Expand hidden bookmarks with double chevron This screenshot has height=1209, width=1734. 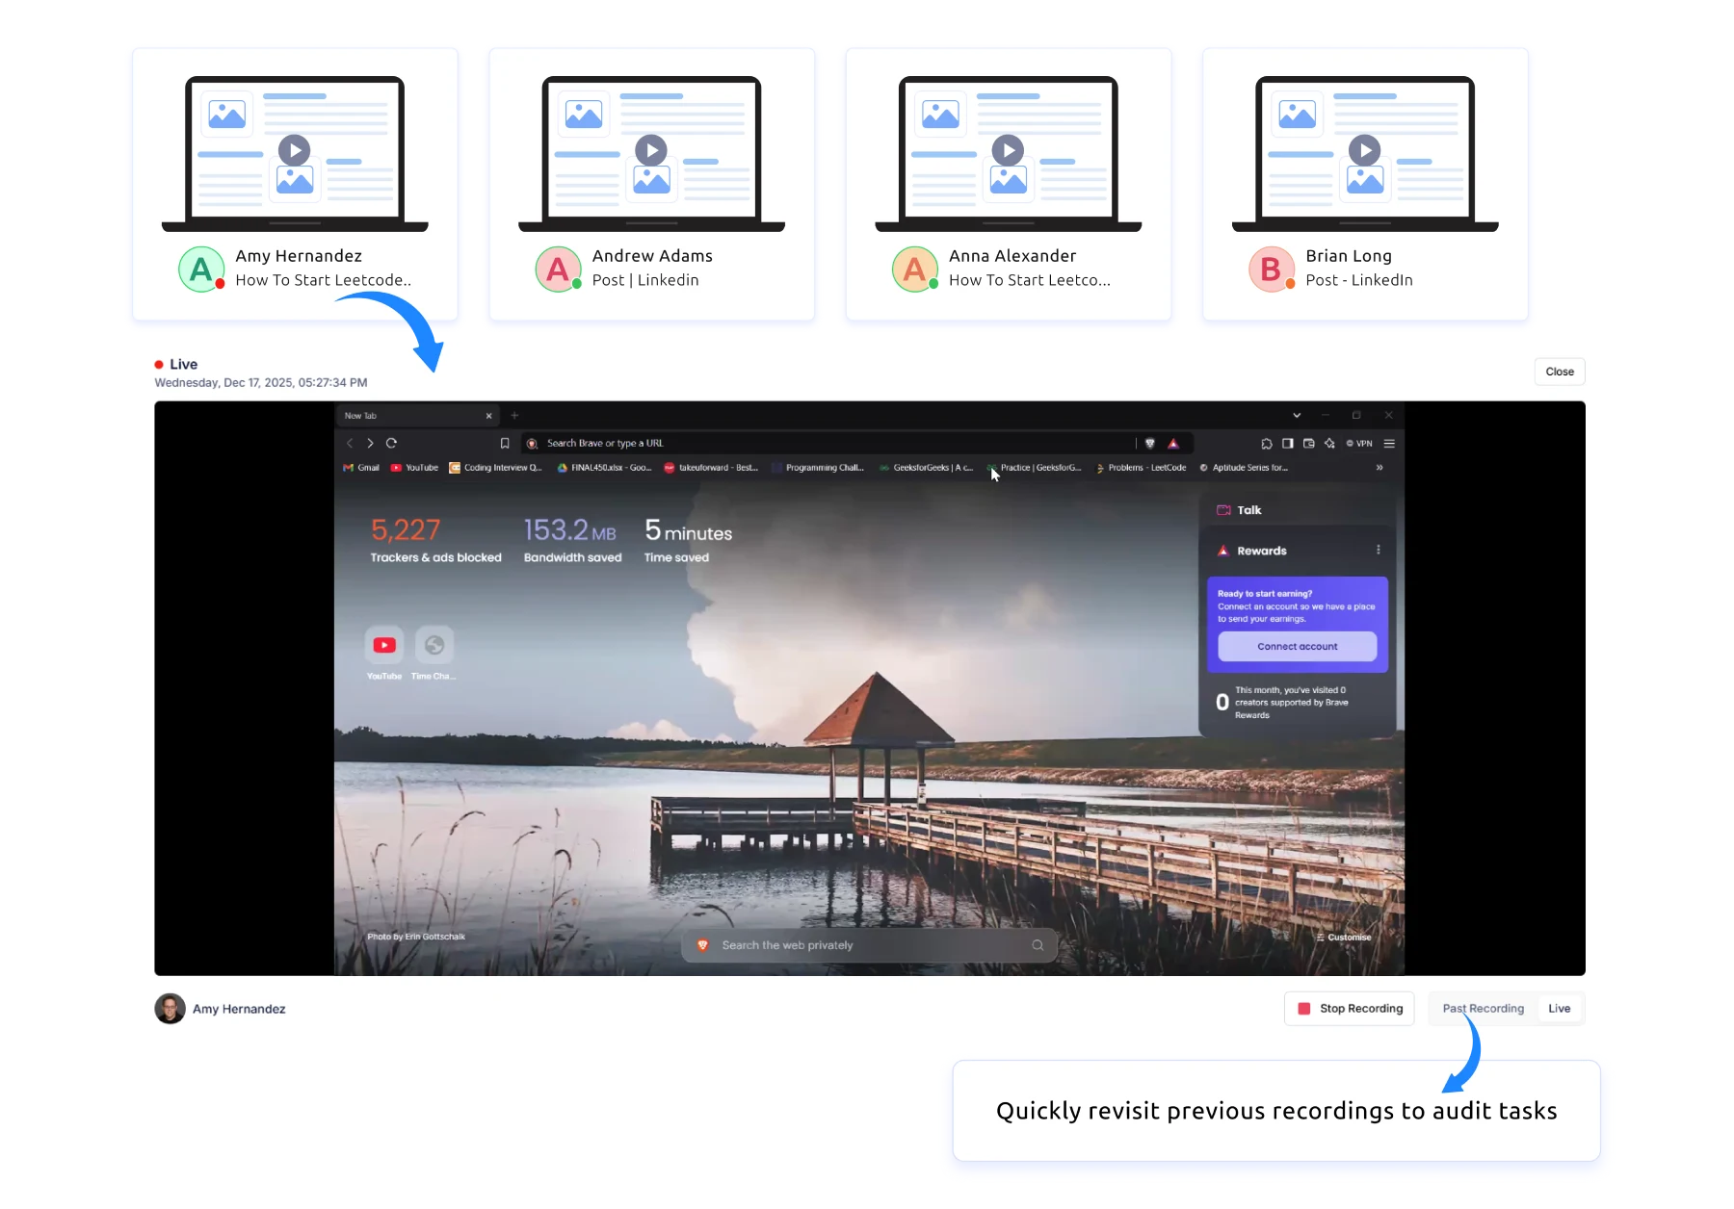click(x=1379, y=468)
